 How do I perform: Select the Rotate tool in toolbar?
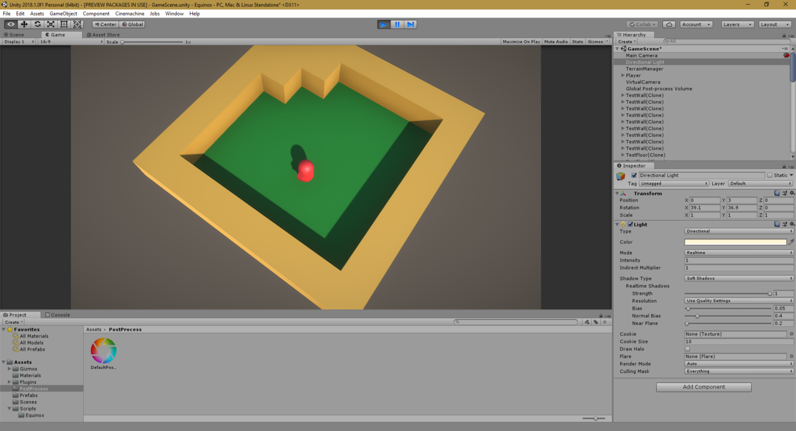37,24
